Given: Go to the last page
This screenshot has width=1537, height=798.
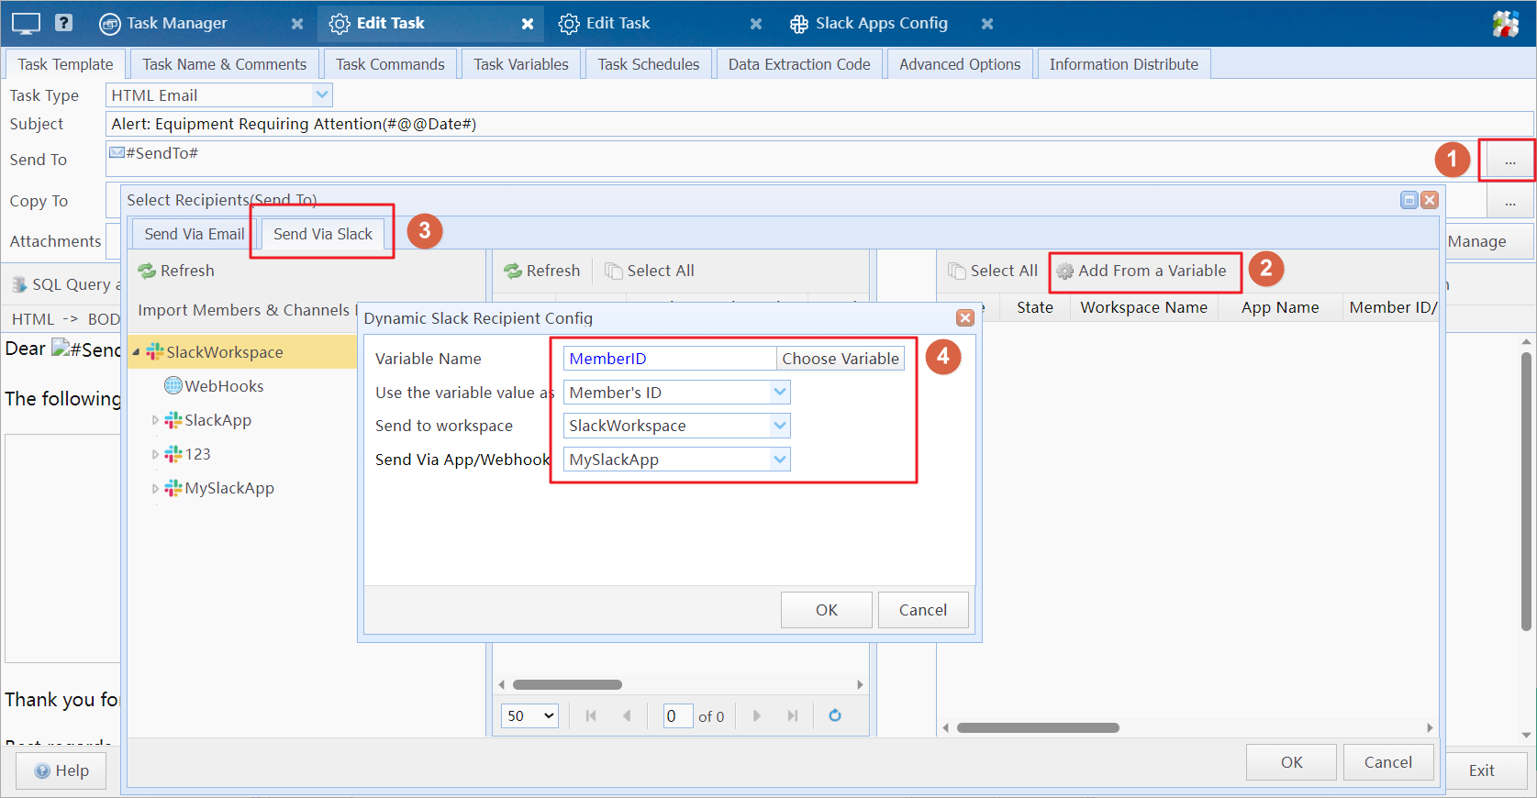Looking at the screenshot, I should (793, 715).
